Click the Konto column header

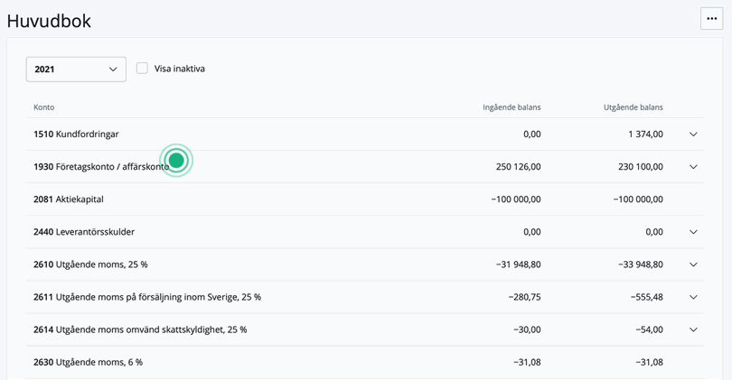44,107
